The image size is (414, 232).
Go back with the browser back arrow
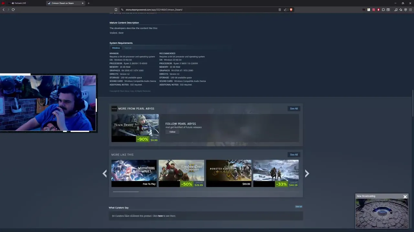[x=4, y=10]
